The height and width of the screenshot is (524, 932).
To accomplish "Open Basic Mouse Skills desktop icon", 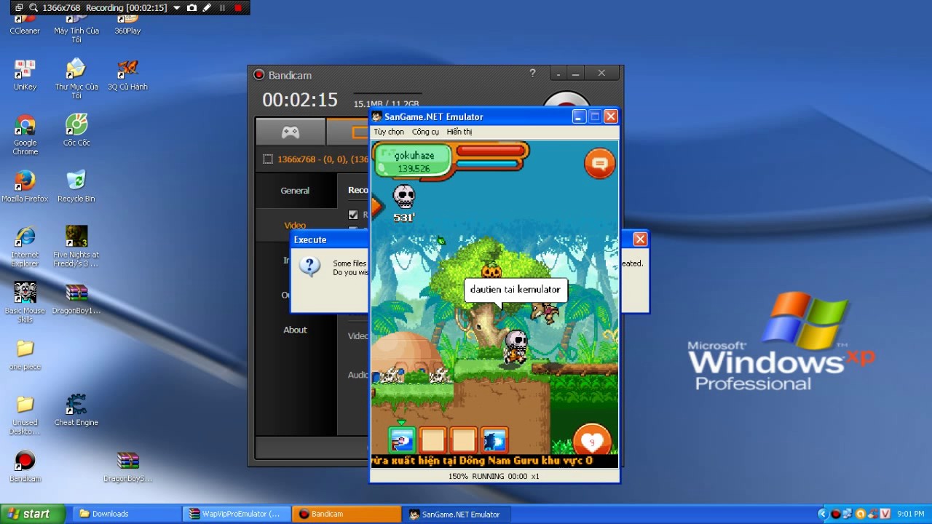I will [x=25, y=302].
